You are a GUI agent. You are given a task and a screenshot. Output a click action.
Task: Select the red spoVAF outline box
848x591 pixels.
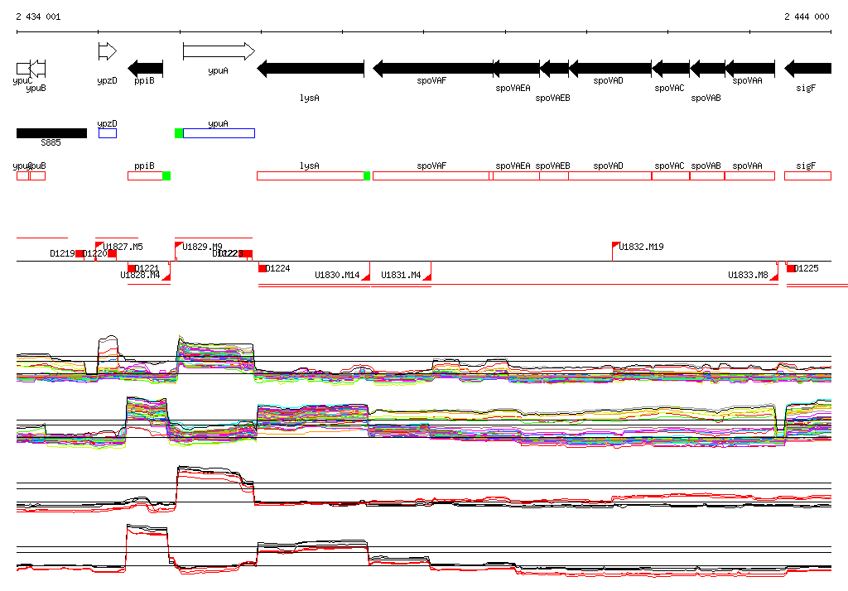tap(431, 175)
